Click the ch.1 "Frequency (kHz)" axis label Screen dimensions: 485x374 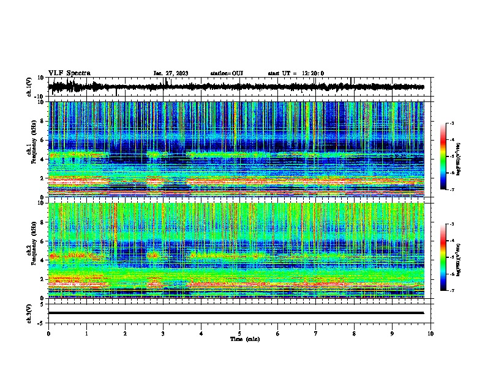click(x=34, y=142)
